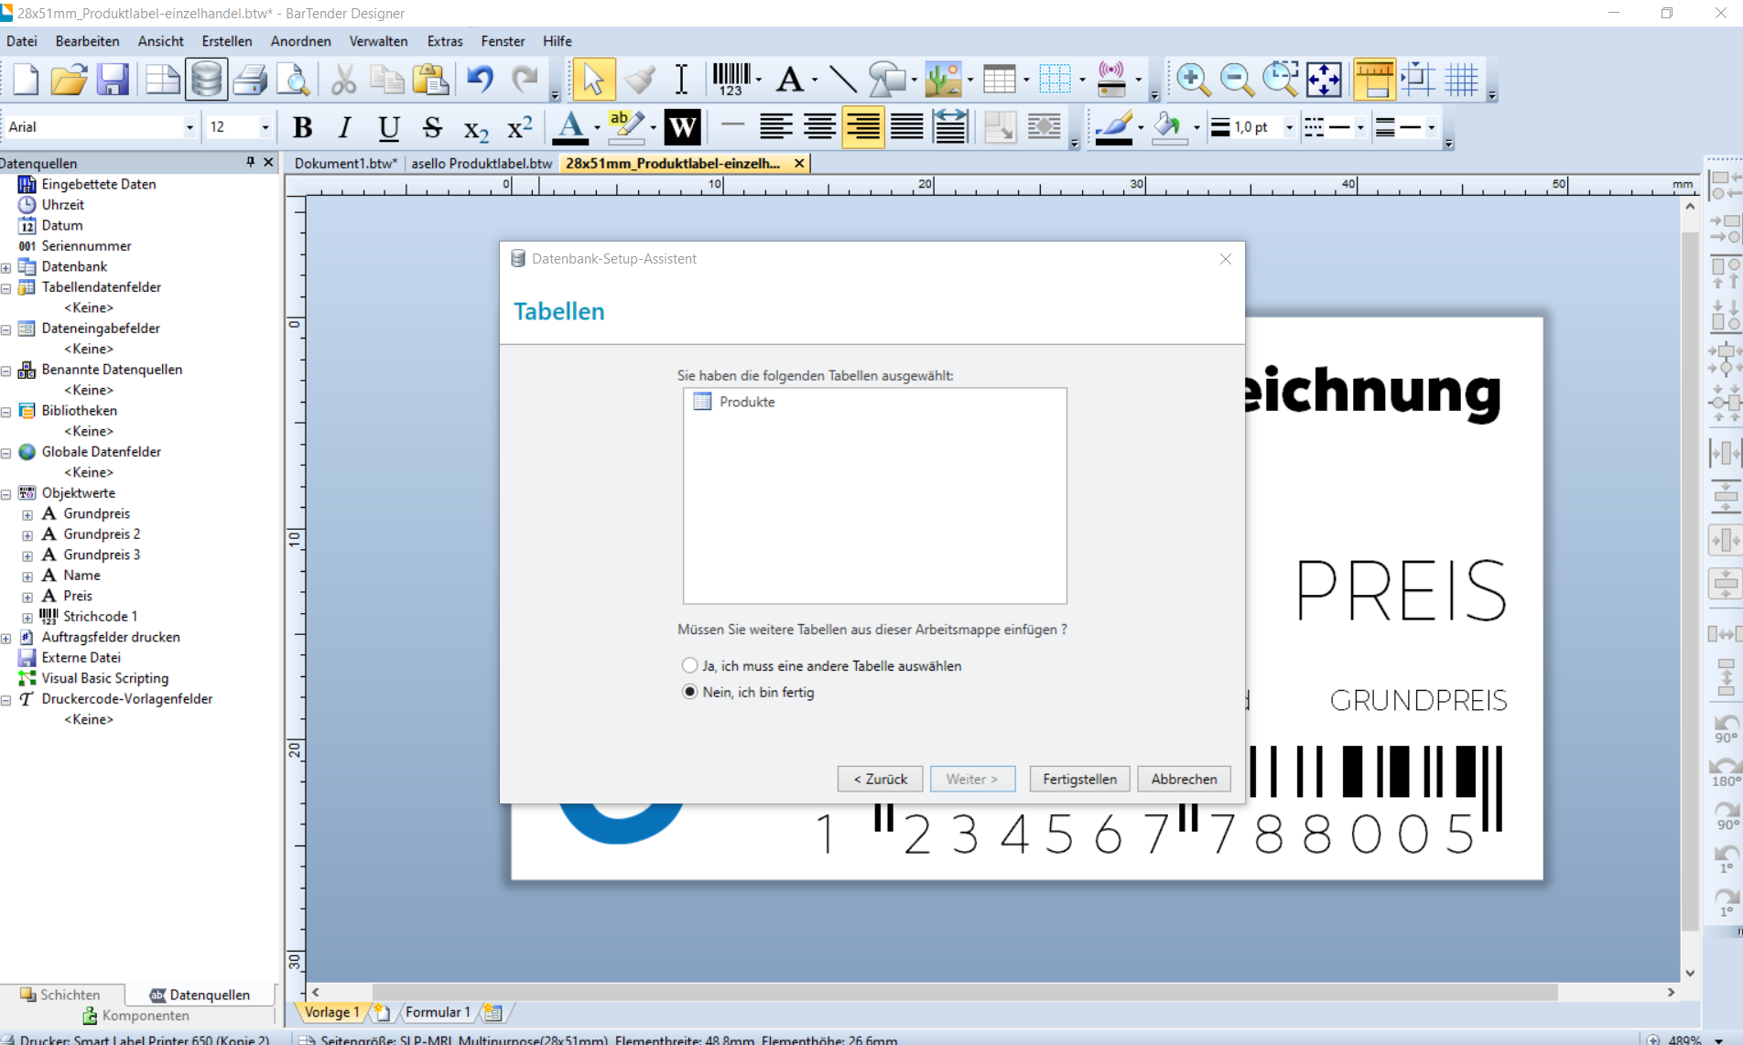Expand the Datenbank tree node
The width and height of the screenshot is (1743, 1045).
6,267
